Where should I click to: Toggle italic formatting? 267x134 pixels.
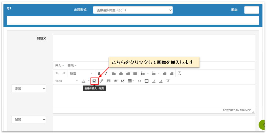[106, 73]
